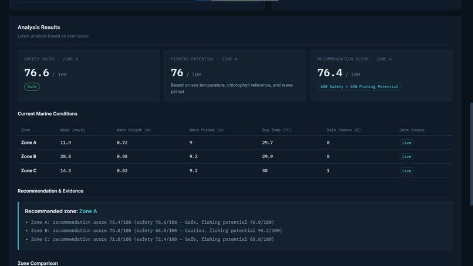Viewport: 473px width, 266px height.
Task: Click the 60% Safety + 40% Fishing Potential badge
Action: 359,87
